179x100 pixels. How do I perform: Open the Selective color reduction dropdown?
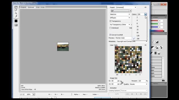(x=120, y=14)
